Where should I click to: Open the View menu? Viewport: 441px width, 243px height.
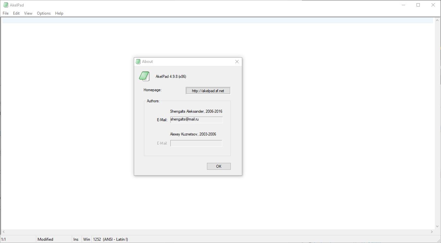[x=28, y=13]
